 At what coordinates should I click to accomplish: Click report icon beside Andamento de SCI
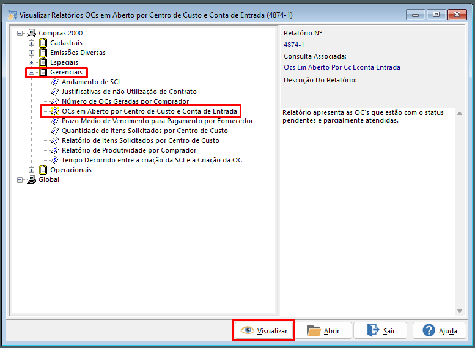[x=55, y=82]
